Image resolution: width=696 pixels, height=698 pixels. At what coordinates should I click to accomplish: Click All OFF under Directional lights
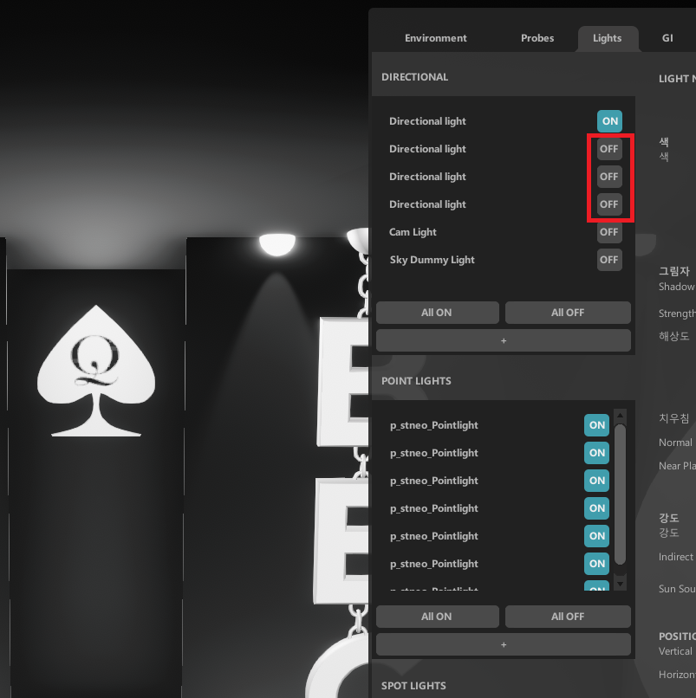[x=568, y=313]
